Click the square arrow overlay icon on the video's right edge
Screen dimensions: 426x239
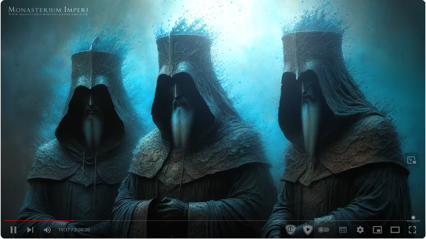[x=412, y=160]
